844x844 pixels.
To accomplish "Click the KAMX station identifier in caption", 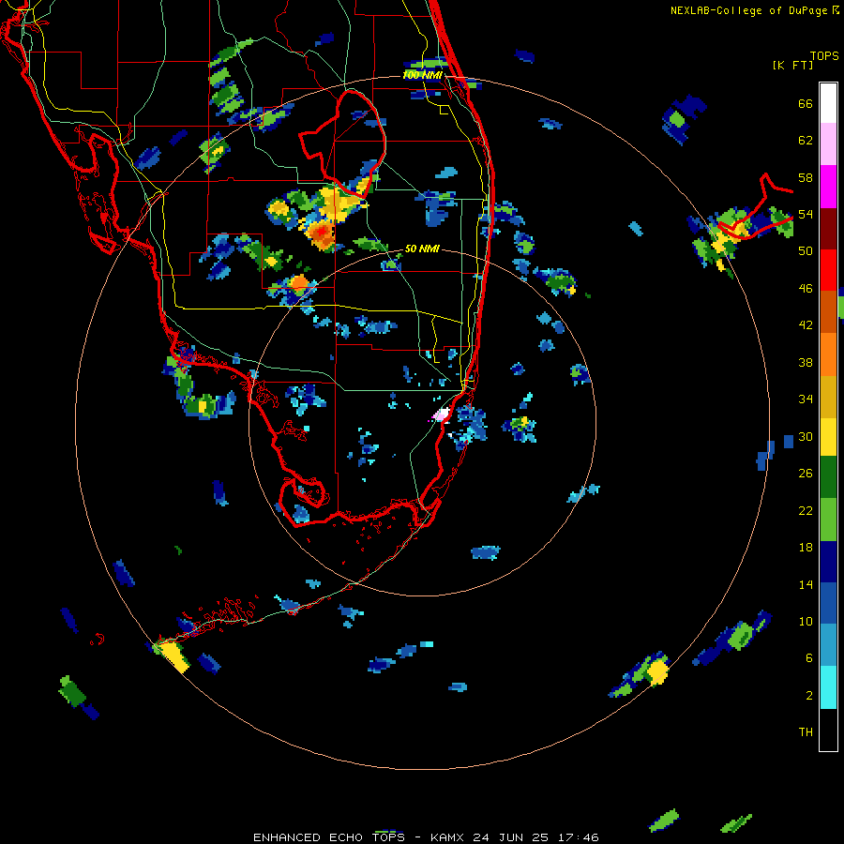I will pos(448,837).
